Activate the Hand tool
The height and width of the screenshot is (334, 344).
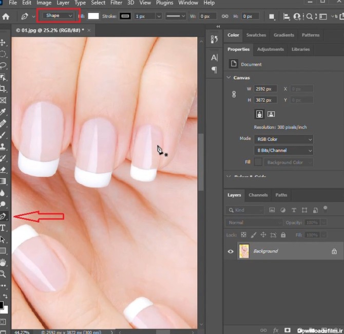pos(3,263)
